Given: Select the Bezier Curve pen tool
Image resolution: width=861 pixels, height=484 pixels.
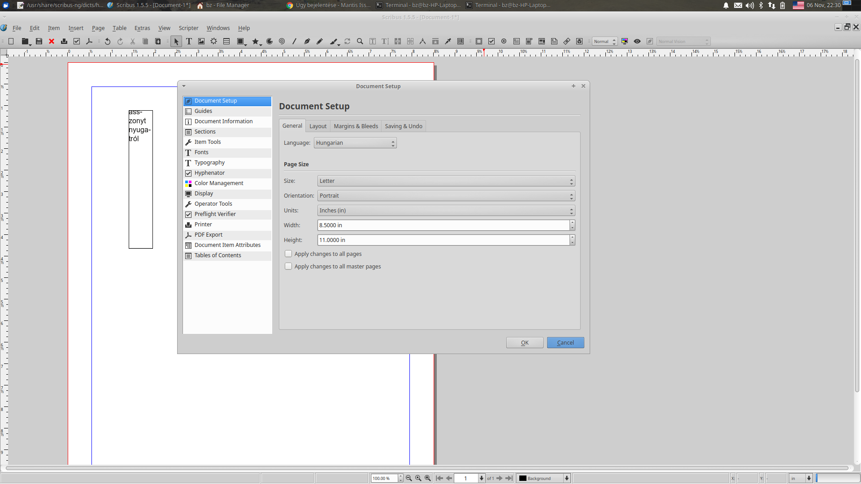Looking at the screenshot, I should tap(307, 41).
